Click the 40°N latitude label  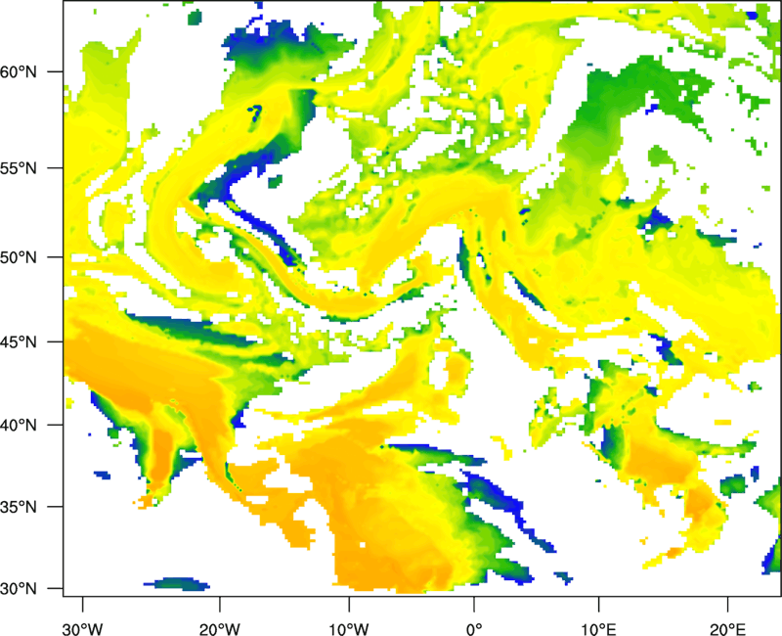tap(19, 426)
